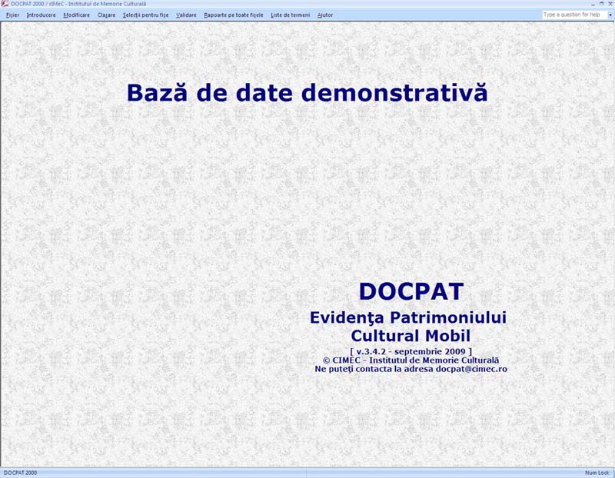Screen dimensions: 615x478
Task: Open the Ajutor menu
Action: pyautogui.click(x=325, y=15)
